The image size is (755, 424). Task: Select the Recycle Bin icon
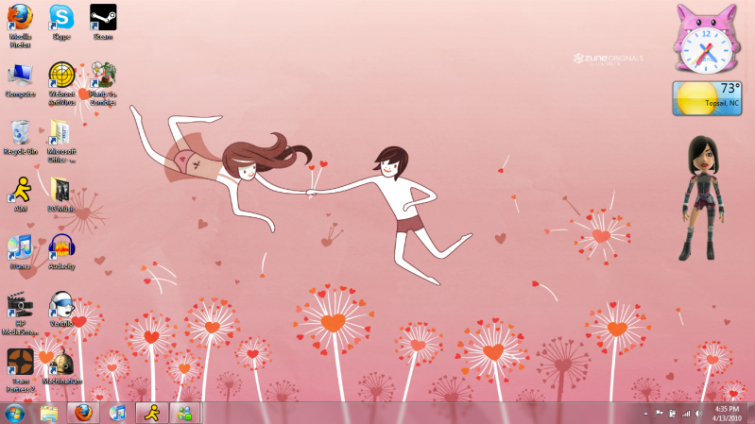pos(20,133)
